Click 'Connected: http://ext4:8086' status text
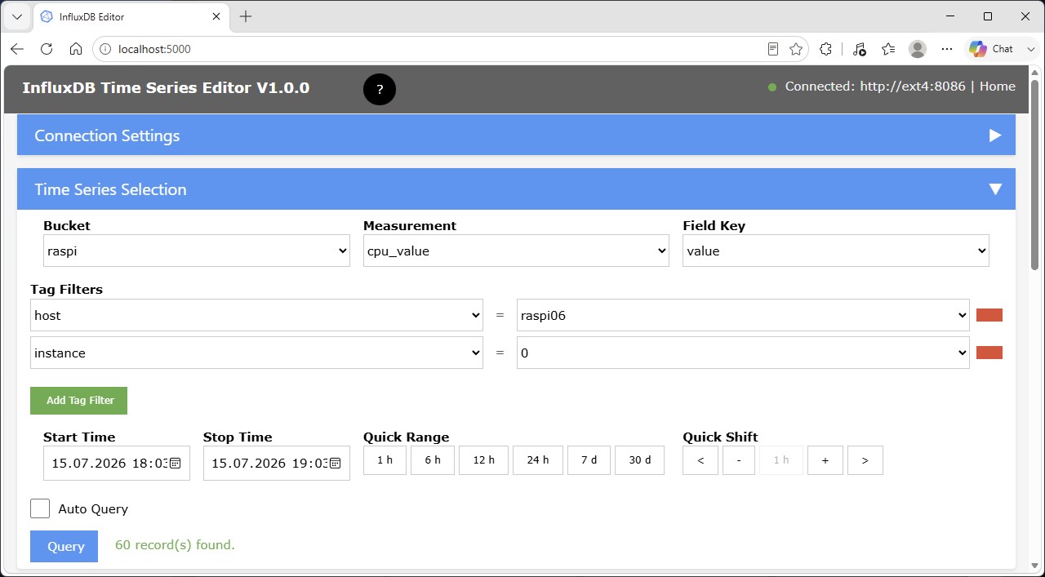Image resolution: width=1045 pixels, height=577 pixels. (x=875, y=86)
